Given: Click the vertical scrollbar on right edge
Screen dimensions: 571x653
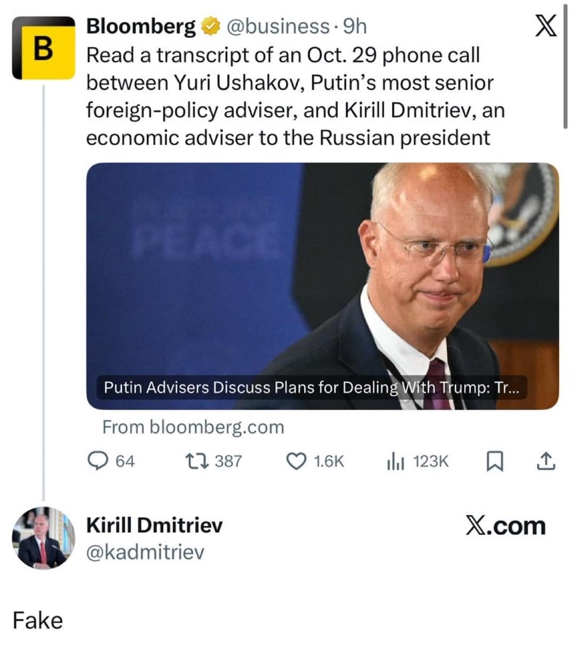Looking at the screenshot, I should pos(565,67).
